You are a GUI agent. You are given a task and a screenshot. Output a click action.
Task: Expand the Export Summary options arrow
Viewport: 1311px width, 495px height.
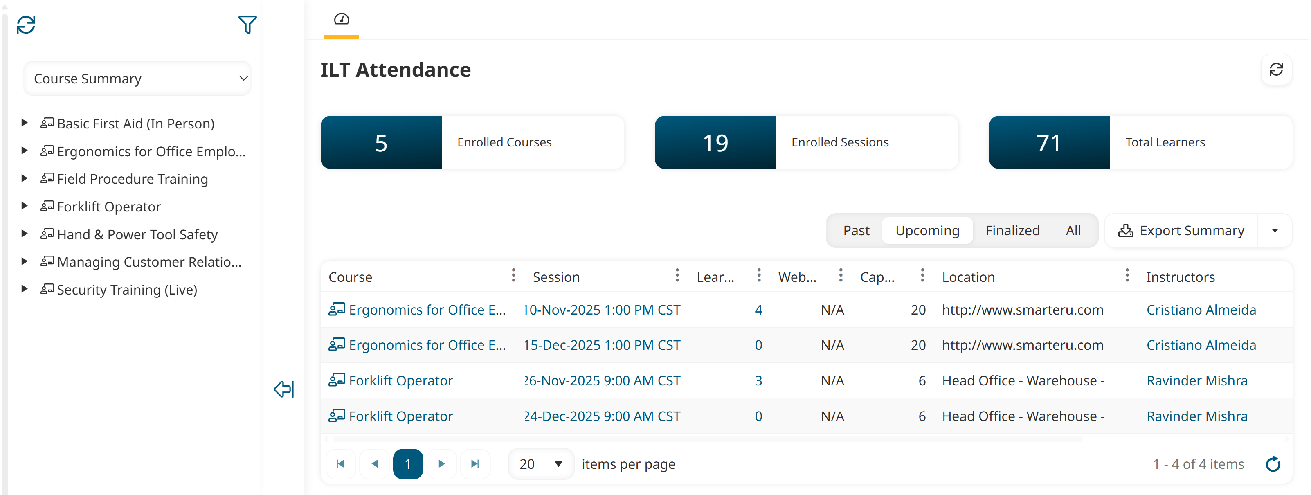click(x=1275, y=230)
